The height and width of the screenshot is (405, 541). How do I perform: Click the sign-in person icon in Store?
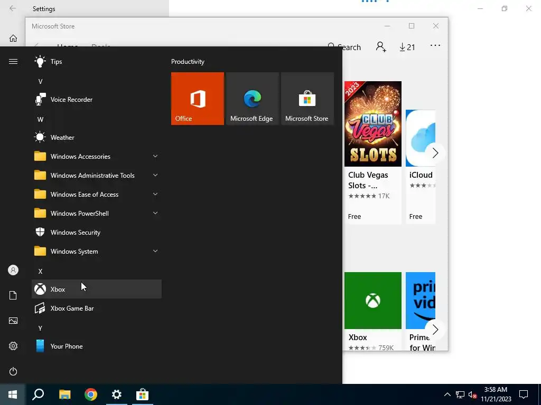click(380, 47)
